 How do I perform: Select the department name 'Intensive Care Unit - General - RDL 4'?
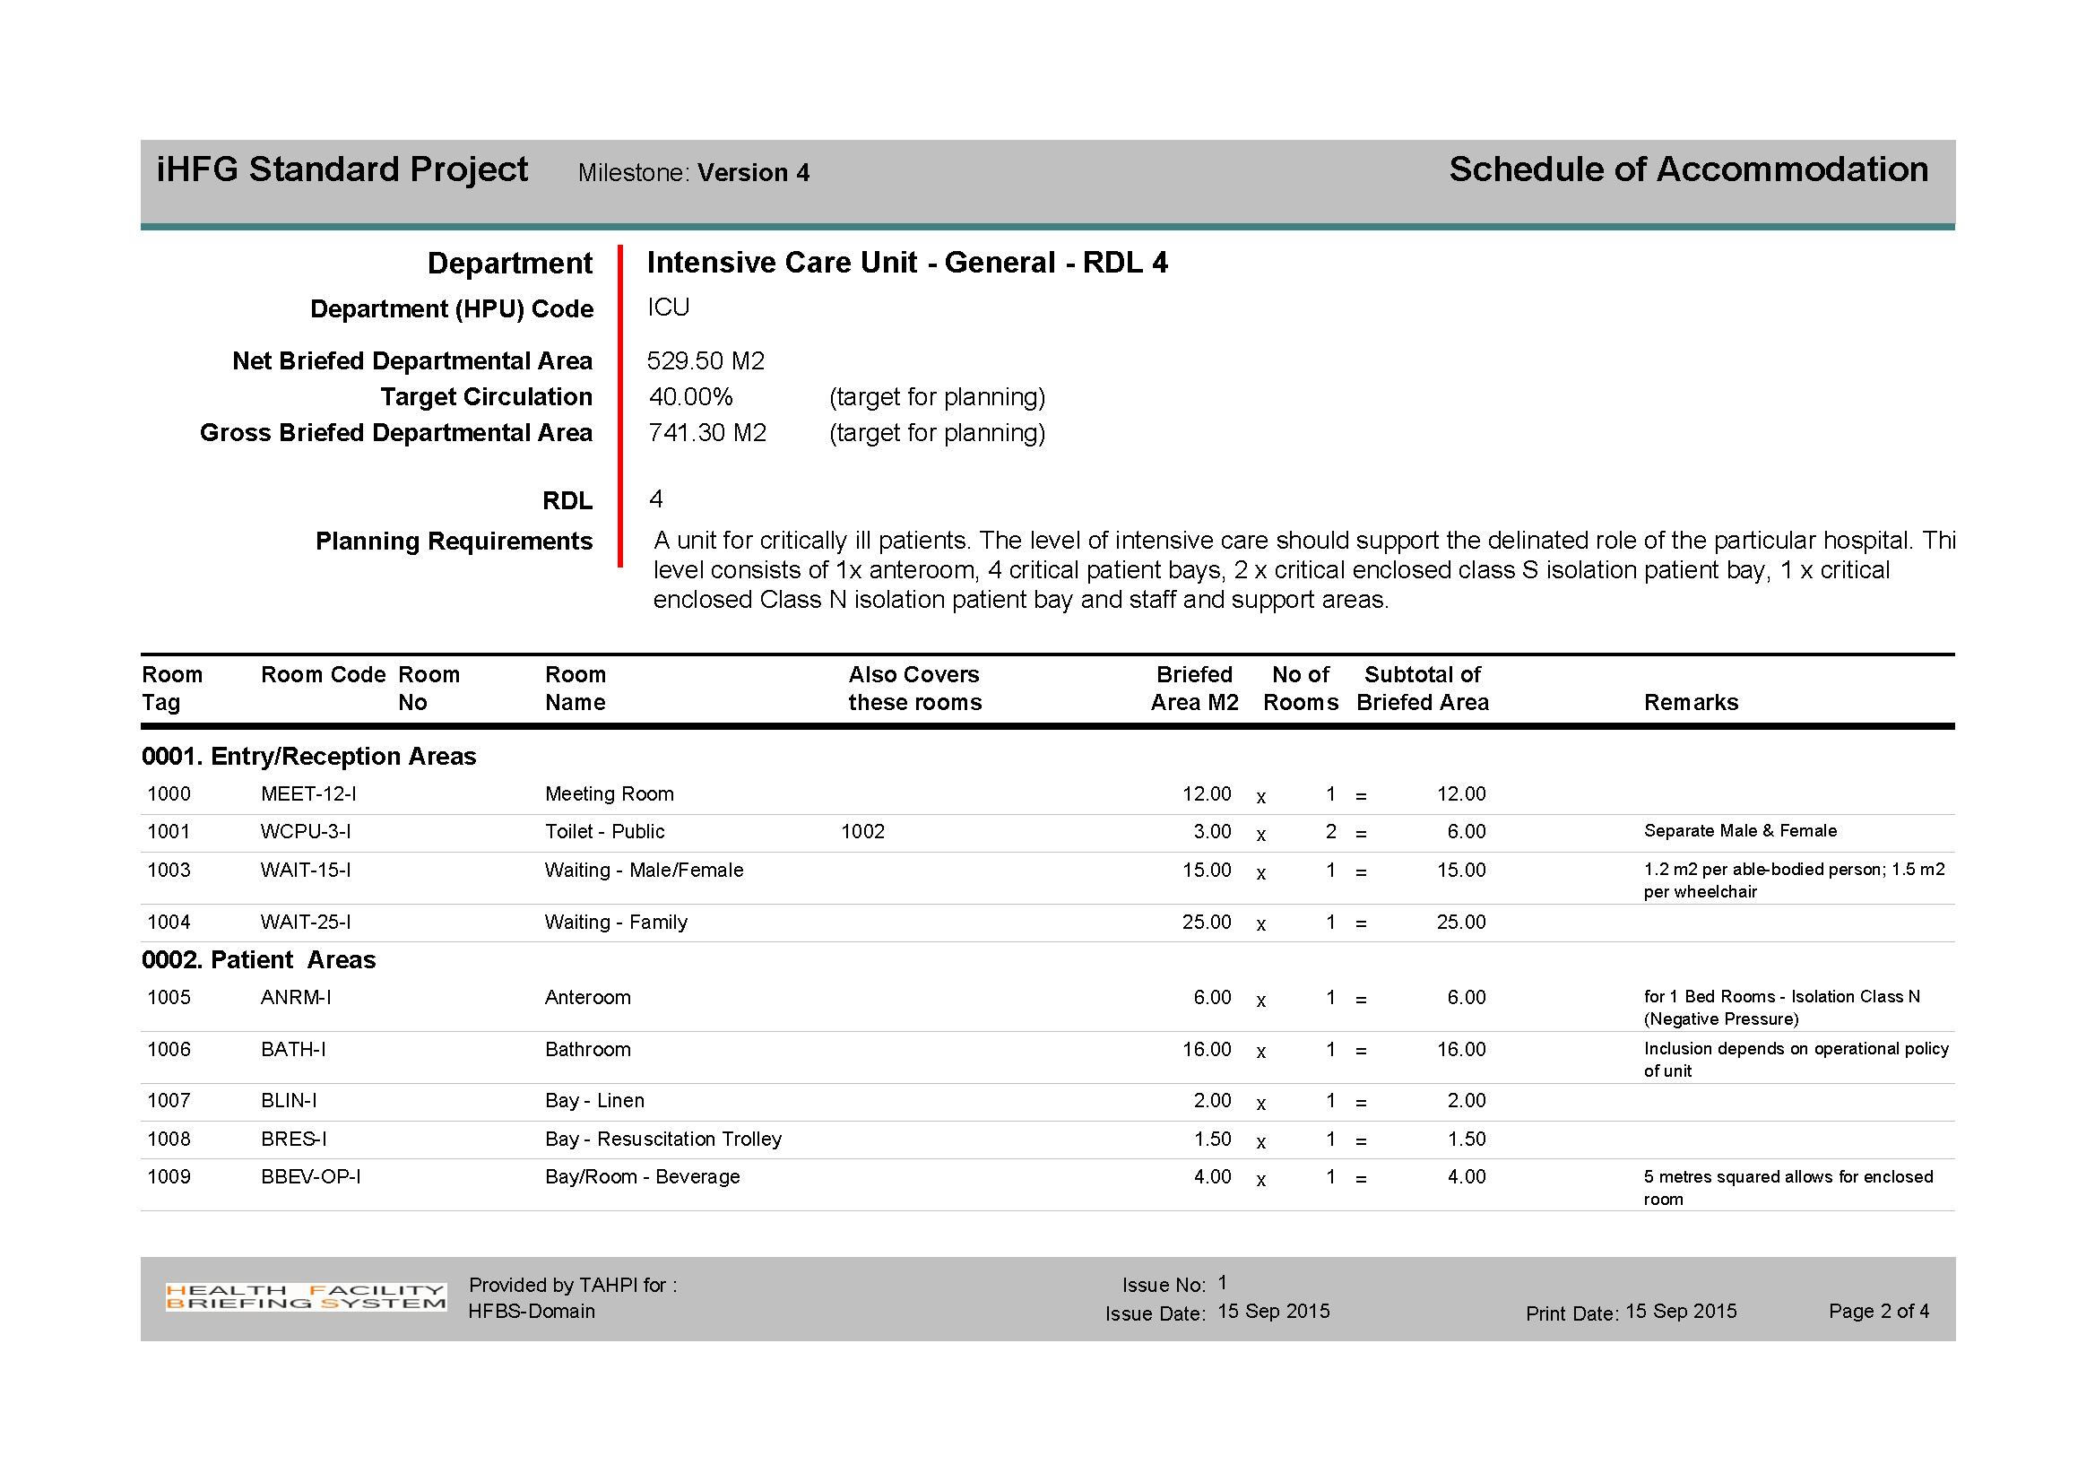coord(907,263)
